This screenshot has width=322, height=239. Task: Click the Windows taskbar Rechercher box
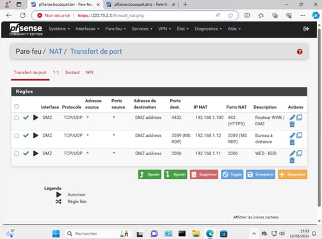click(98, 234)
